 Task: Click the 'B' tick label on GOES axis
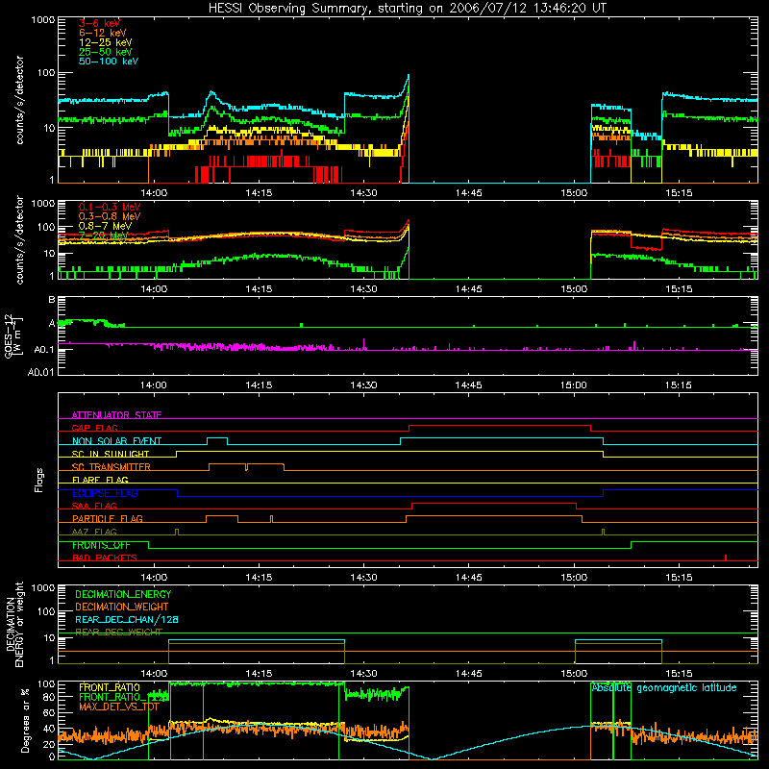pyautogui.click(x=52, y=300)
